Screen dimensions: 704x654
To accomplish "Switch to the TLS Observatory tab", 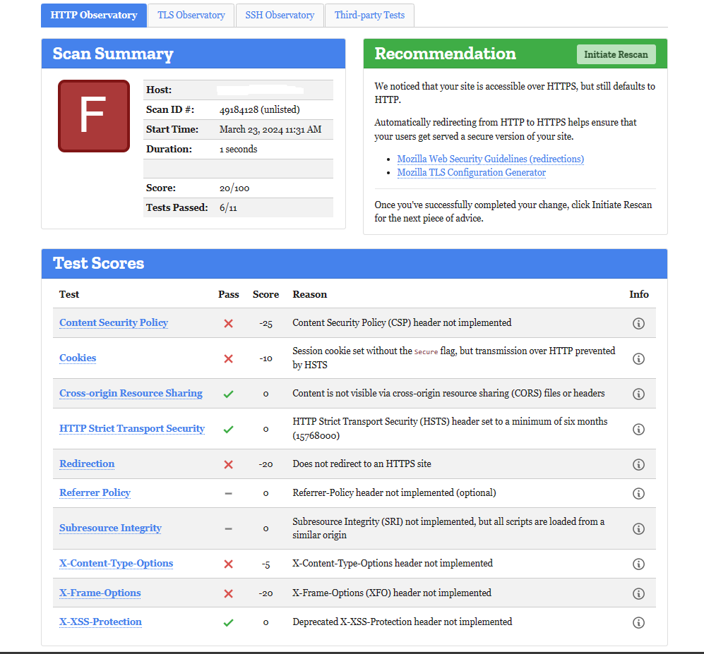I will (x=191, y=15).
